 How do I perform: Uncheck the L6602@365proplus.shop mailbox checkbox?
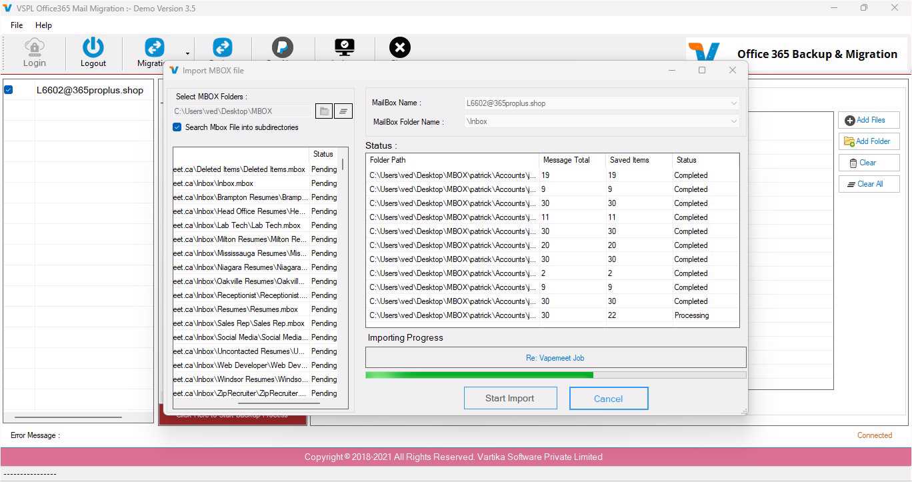[9, 90]
